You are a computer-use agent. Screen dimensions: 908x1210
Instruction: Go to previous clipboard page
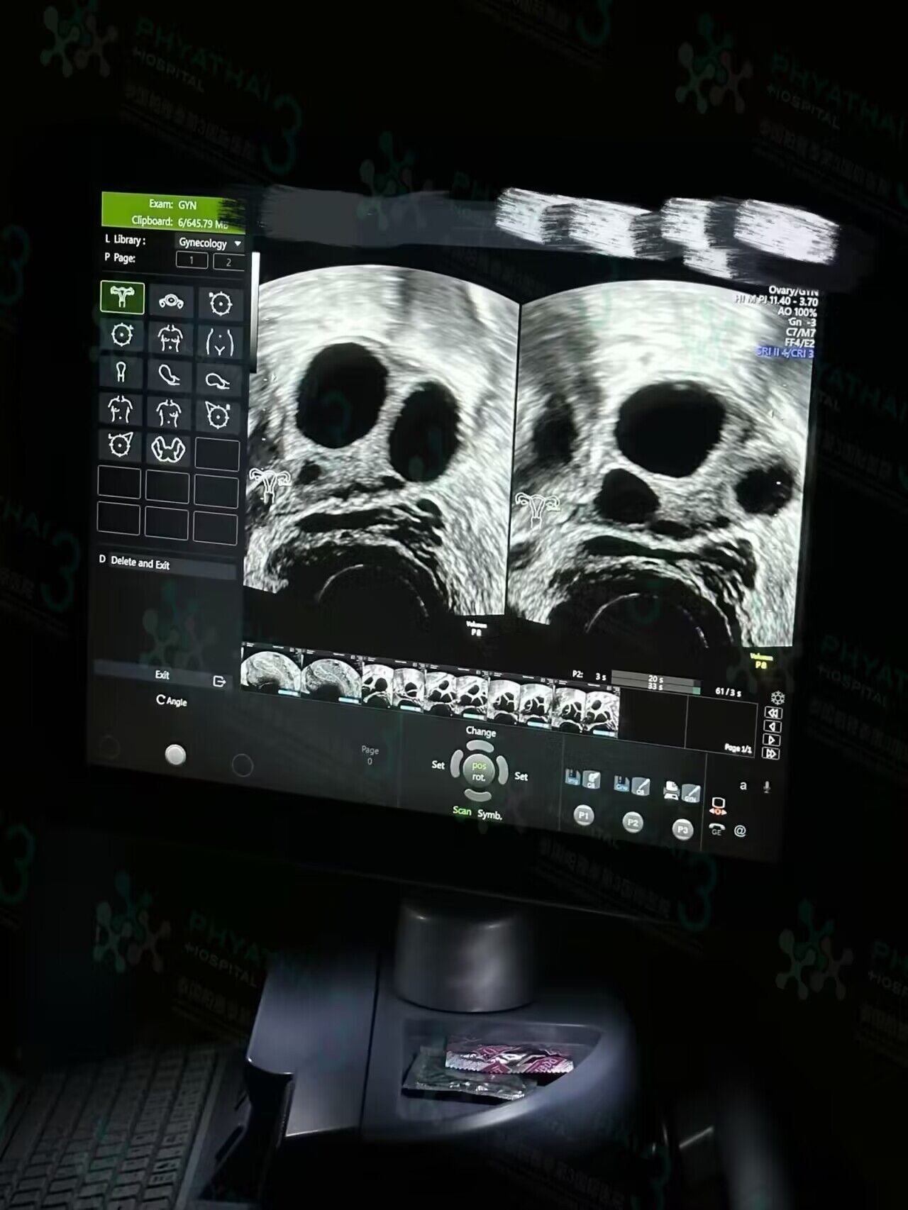(773, 726)
